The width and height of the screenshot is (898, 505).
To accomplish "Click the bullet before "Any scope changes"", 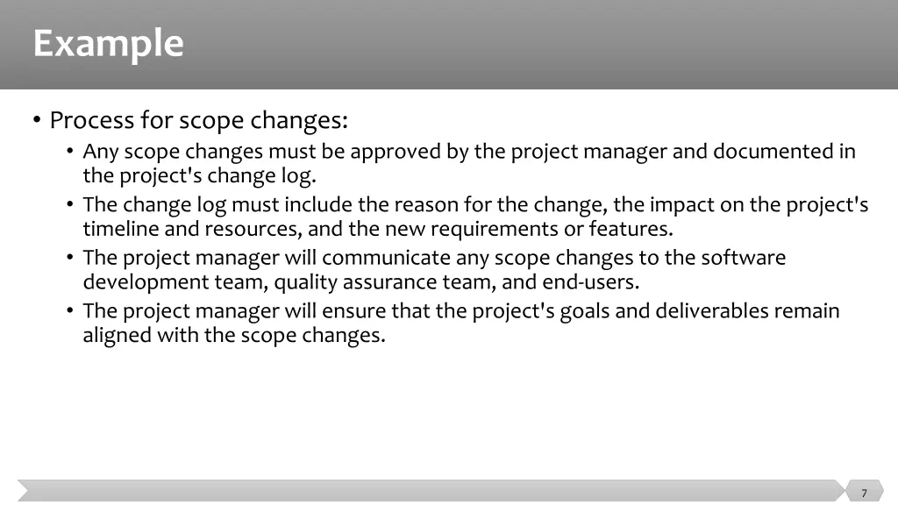I will click(x=70, y=151).
